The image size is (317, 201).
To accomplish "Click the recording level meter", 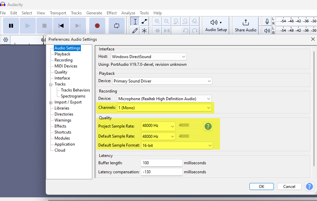I will (x=296, y=21).
